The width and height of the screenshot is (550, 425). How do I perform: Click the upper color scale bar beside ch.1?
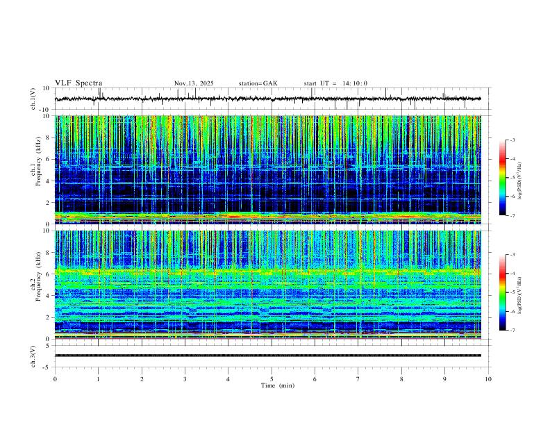[503, 178]
